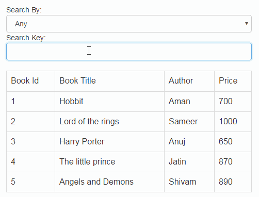Click the Author column header
The width and height of the screenshot is (259, 197).
pos(189,81)
